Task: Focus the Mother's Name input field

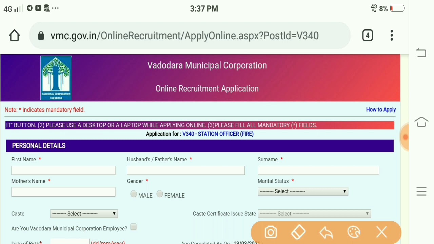Action: pyautogui.click(x=63, y=192)
